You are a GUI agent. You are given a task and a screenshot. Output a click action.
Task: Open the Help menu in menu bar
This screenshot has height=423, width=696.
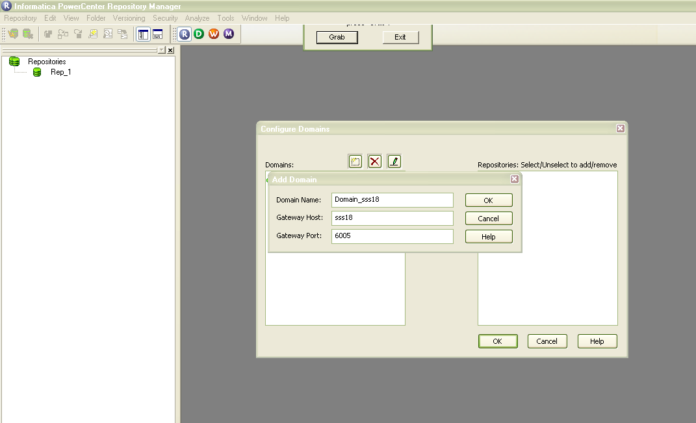coord(282,18)
